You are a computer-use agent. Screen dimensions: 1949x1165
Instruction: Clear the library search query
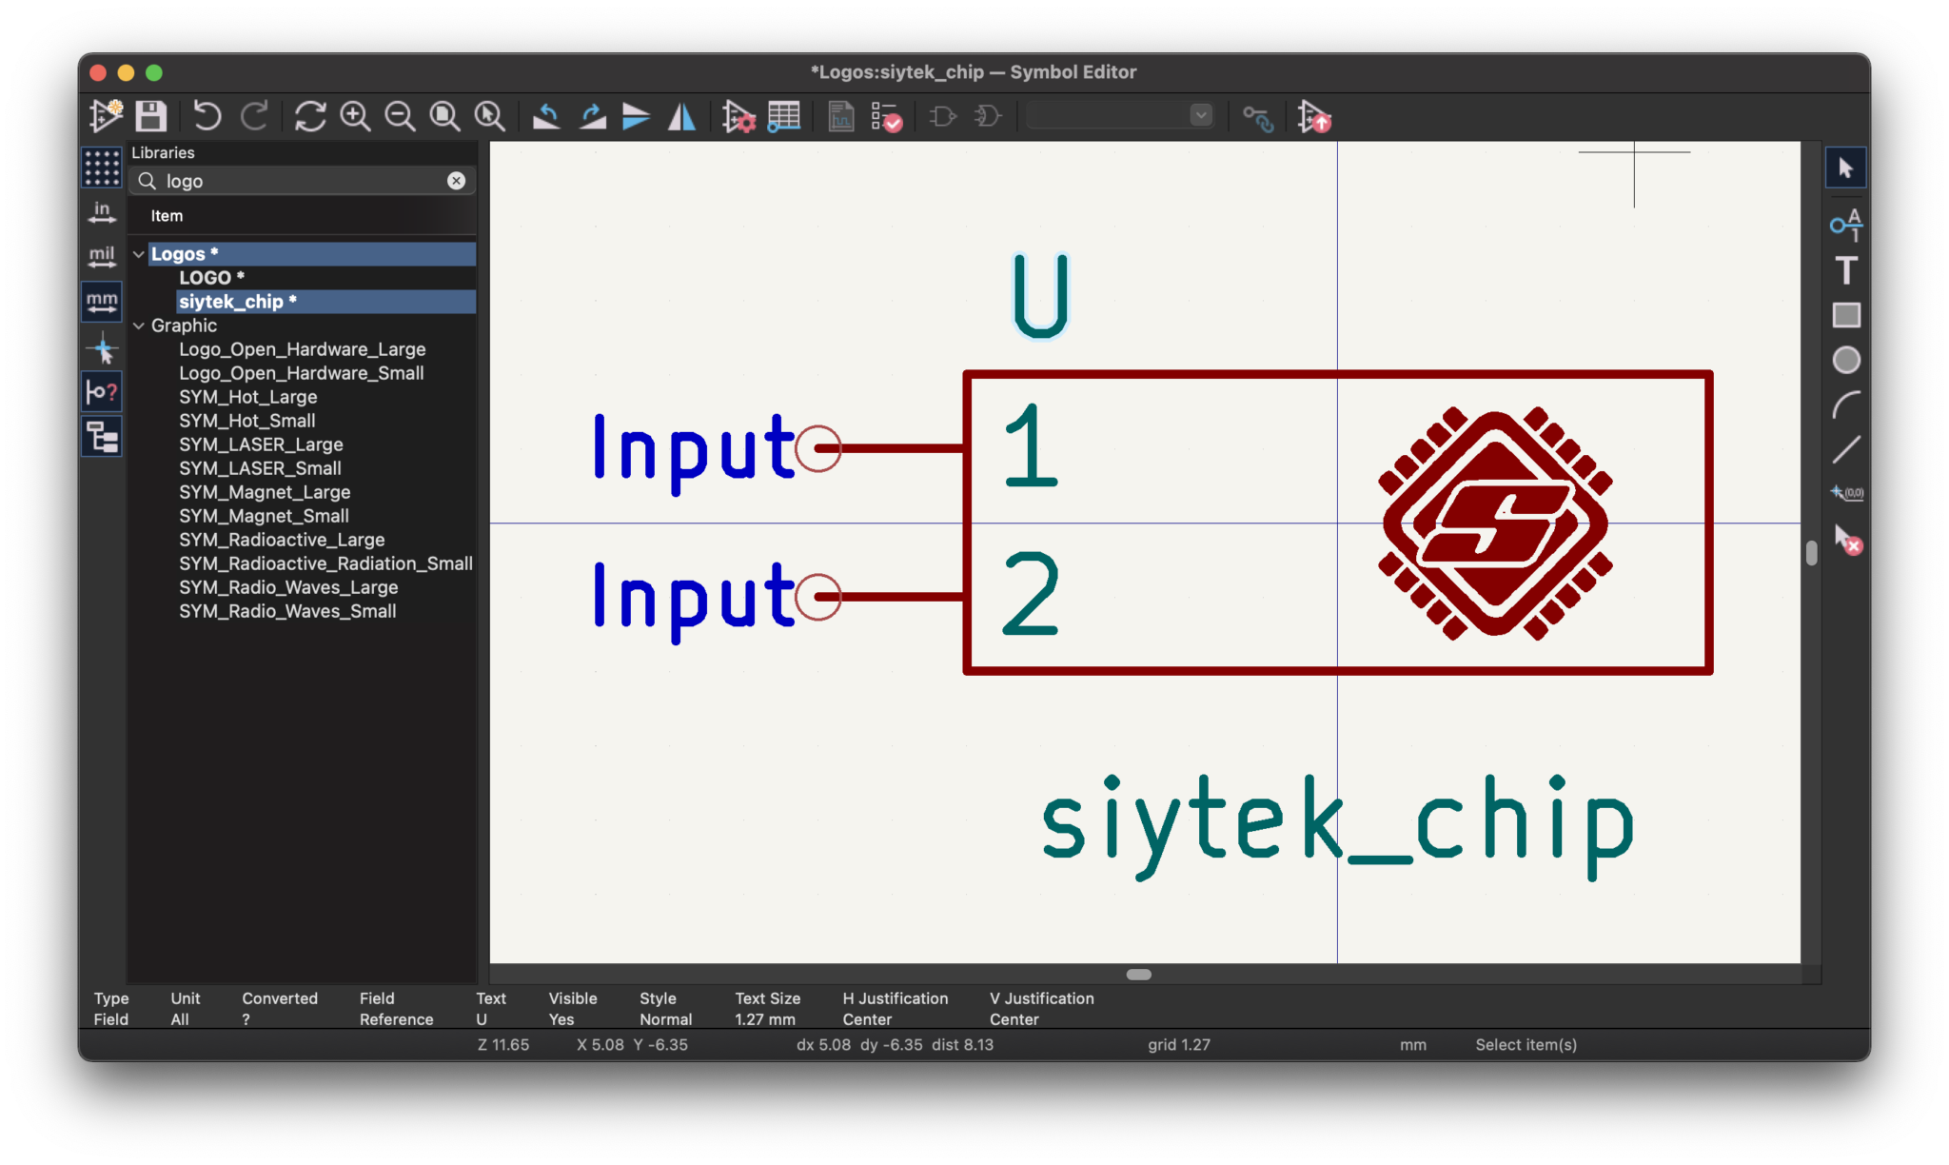coord(458,181)
